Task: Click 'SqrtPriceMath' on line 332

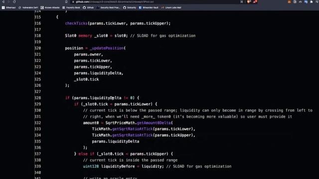Action: coord(120,123)
